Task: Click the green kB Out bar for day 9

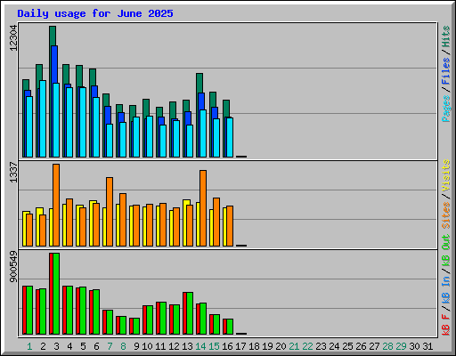Action: click(x=136, y=327)
